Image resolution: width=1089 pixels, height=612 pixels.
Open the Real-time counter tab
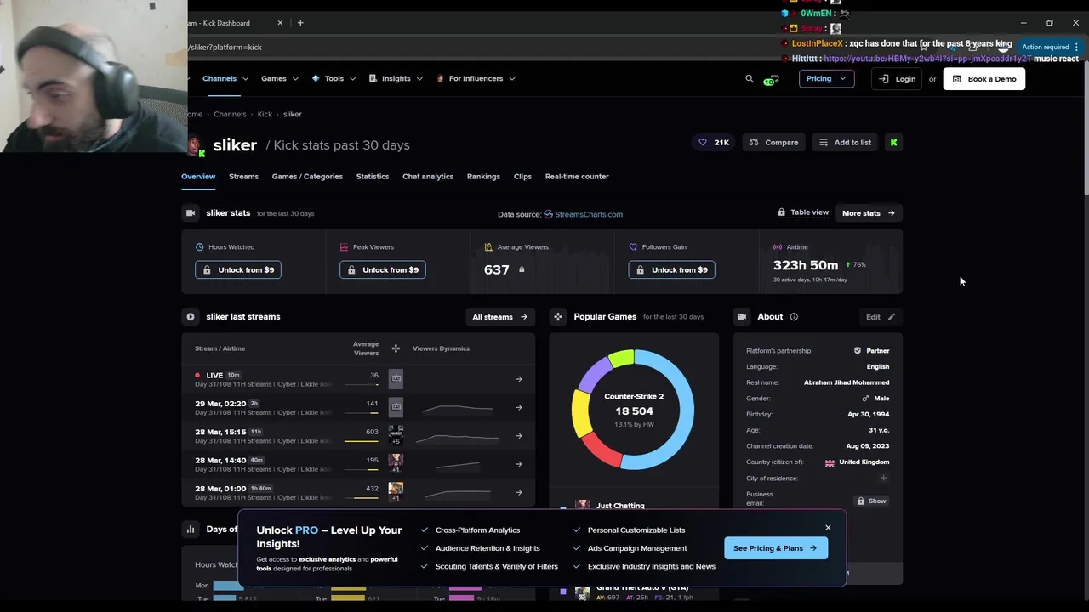[x=577, y=177]
